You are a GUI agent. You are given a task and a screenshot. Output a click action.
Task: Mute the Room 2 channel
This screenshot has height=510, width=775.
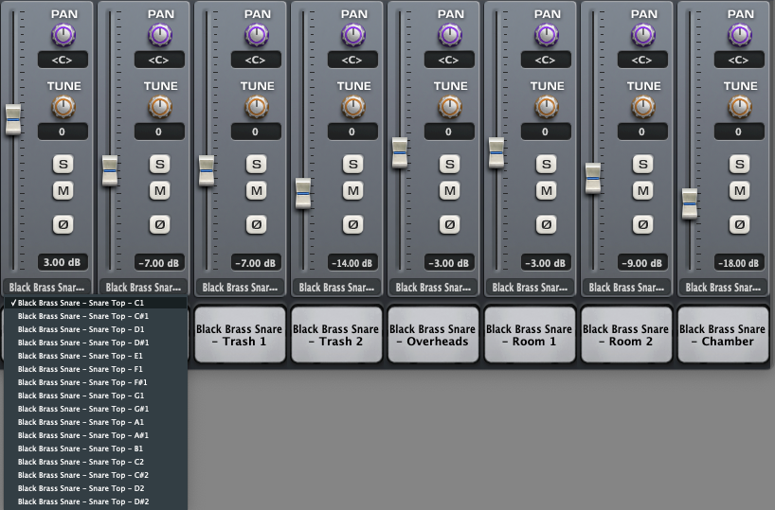tap(642, 191)
